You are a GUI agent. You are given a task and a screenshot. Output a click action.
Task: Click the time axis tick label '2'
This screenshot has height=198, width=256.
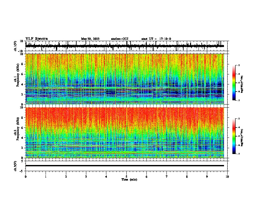coord(66,177)
